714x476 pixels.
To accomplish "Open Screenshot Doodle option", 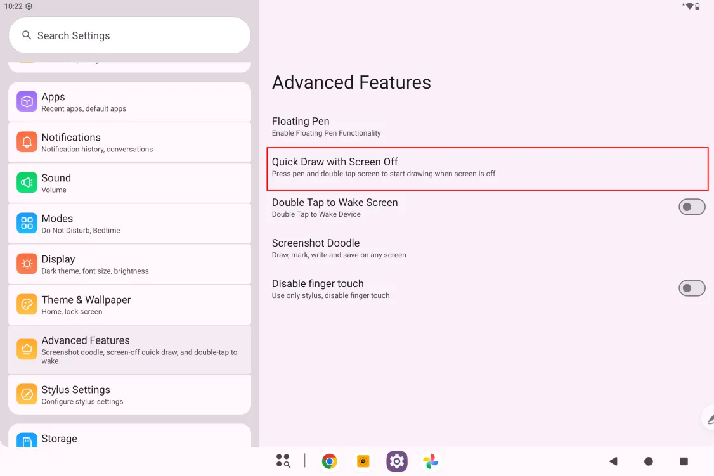I will (488, 248).
